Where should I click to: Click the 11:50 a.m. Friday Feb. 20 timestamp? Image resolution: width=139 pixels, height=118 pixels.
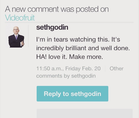pyautogui.click(x=69, y=68)
